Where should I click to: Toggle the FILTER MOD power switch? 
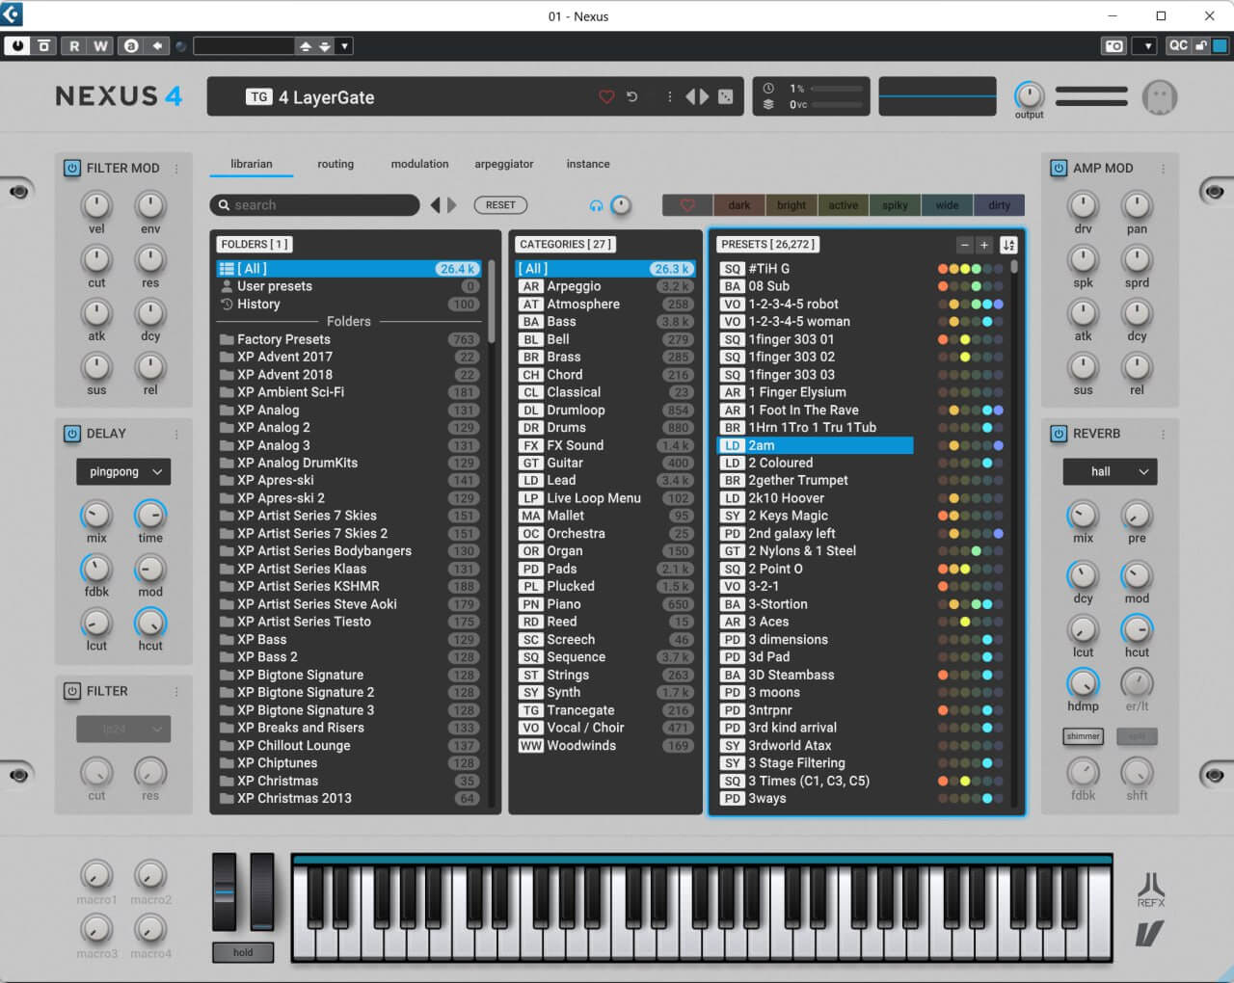(x=72, y=168)
